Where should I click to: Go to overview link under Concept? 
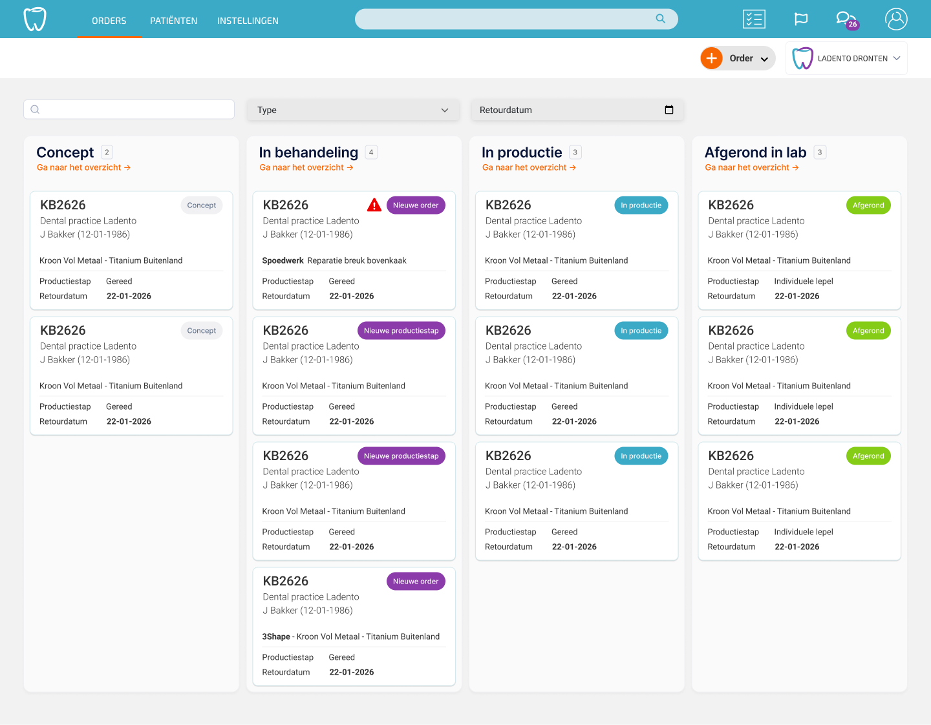tap(83, 167)
